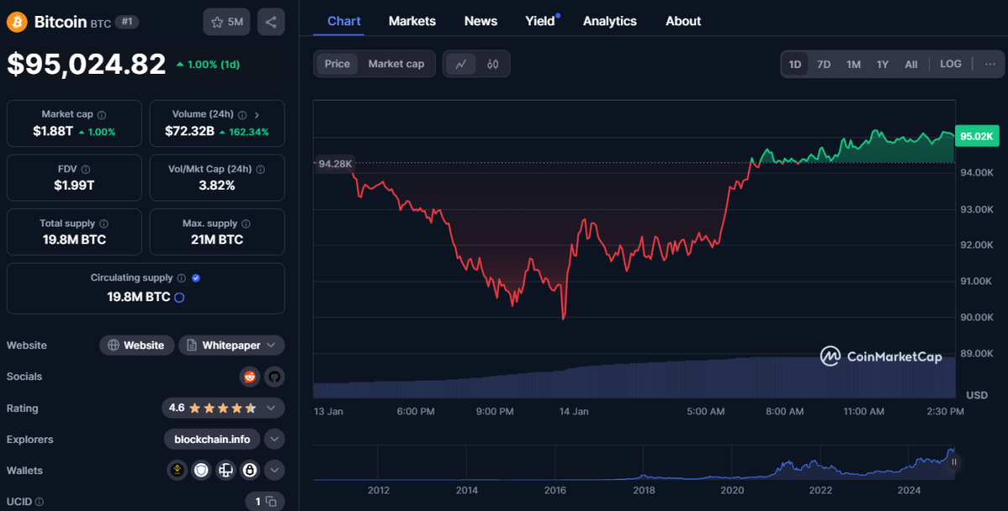Add Bitcoin to watchlist with star button
The image size is (1008, 511).
coord(226,22)
